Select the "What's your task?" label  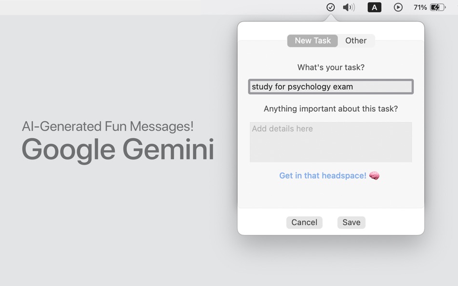[331, 67]
